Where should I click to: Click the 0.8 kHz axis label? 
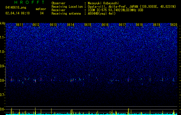click(3, 80)
